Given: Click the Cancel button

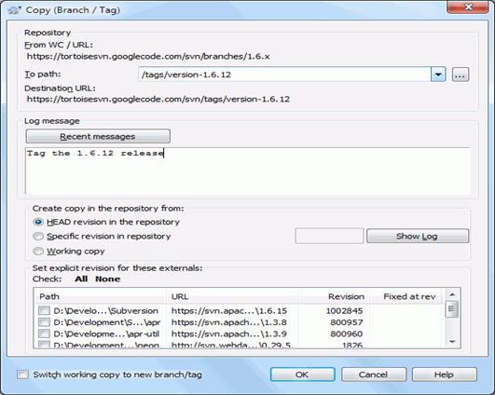Looking at the screenshot, I should [374, 375].
